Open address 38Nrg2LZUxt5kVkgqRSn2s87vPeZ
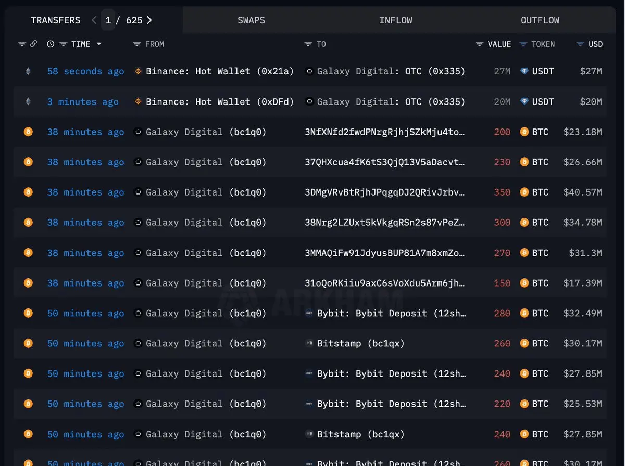Image resolution: width=625 pixels, height=466 pixels. pos(384,223)
